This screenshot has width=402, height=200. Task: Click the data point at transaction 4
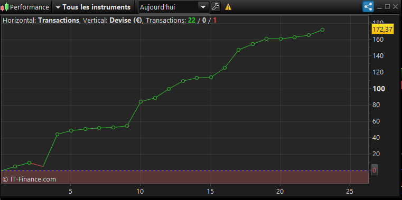pos(57,134)
